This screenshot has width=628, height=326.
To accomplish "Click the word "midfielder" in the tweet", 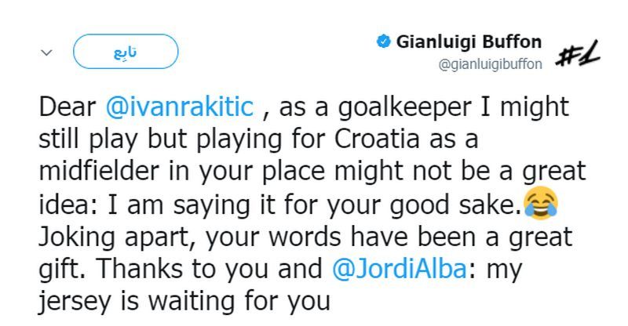I will click(99, 171).
